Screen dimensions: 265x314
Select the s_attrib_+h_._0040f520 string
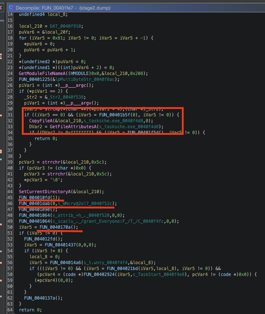tap(81, 215)
